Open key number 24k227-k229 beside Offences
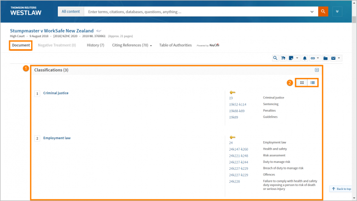357x201 pixels. (239, 175)
